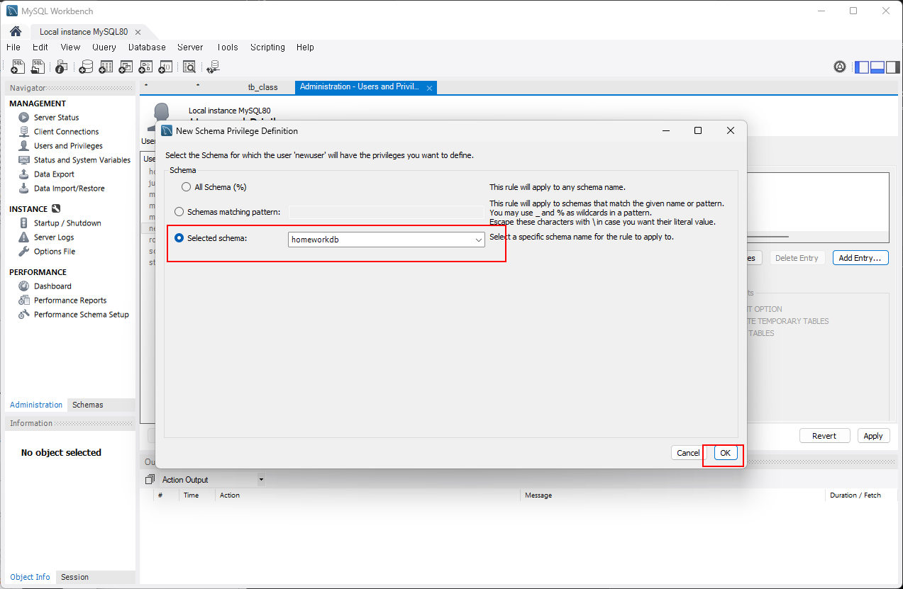The width and height of the screenshot is (903, 589).
Task: Open Workbench preferences gear icon
Action: [840, 67]
